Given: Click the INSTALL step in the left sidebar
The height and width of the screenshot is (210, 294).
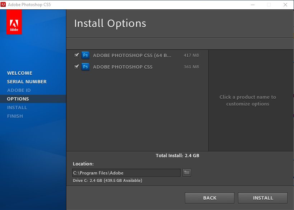Looking at the screenshot, I should 17,107.
